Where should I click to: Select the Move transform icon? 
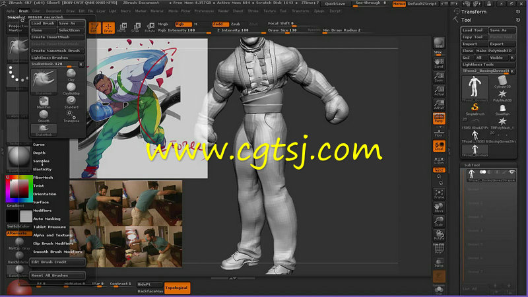(122, 28)
